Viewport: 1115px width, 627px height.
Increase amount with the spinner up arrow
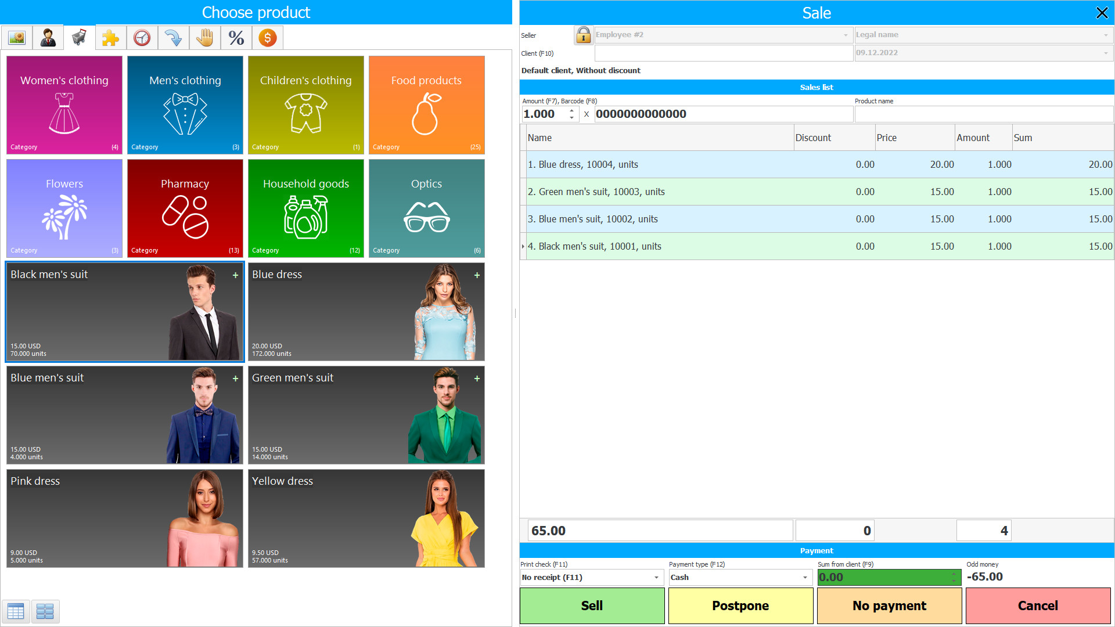click(x=571, y=110)
